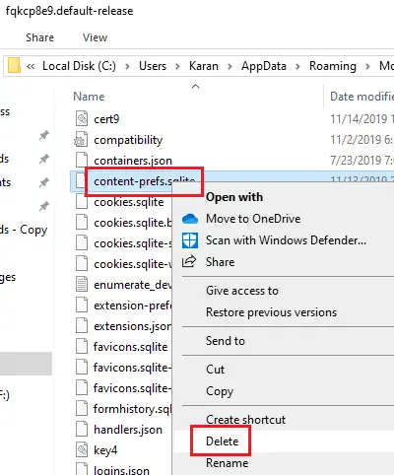394x475 pixels.
Task: Click the formhistory.sql file icon
Action: [x=82, y=408]
